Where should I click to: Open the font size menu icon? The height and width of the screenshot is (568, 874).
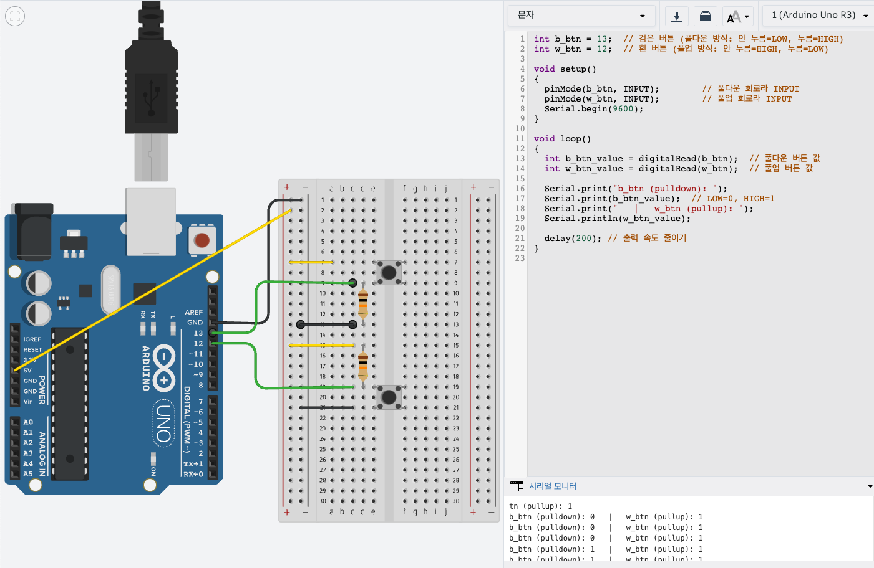coord(737,16)
